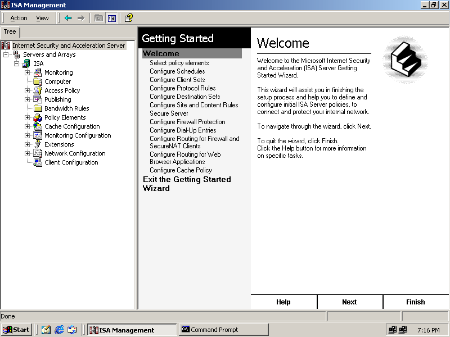Open the Action menu
450x337 pixels.
click(x=19, y=18)
